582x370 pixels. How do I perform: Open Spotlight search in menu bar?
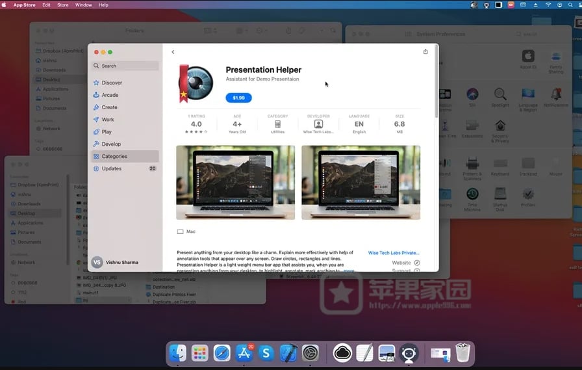[570, 5]
